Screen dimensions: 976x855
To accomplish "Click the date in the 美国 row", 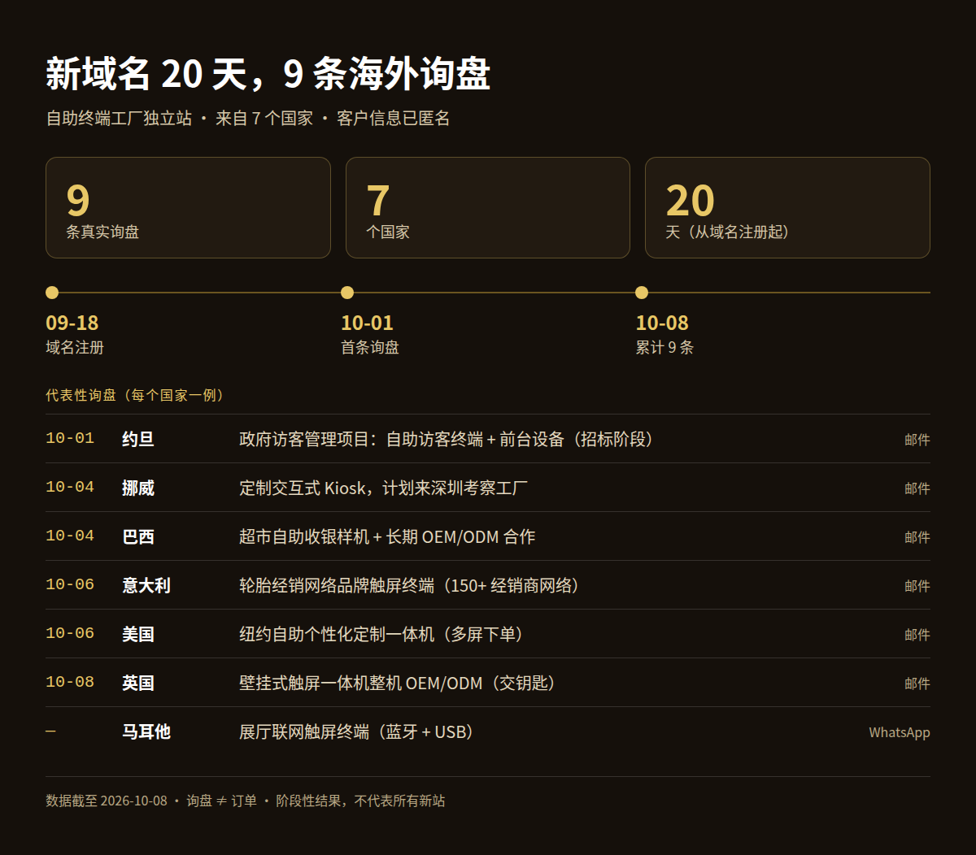I will click(70, 633).
